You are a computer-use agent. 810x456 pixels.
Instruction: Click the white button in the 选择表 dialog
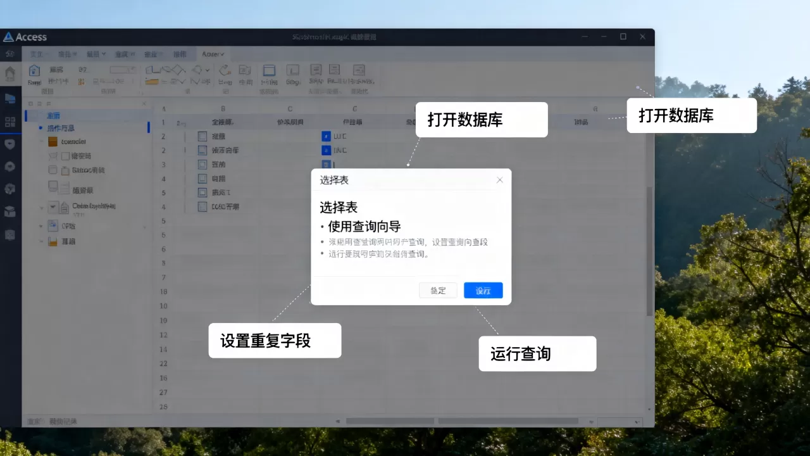pos(438,290)
